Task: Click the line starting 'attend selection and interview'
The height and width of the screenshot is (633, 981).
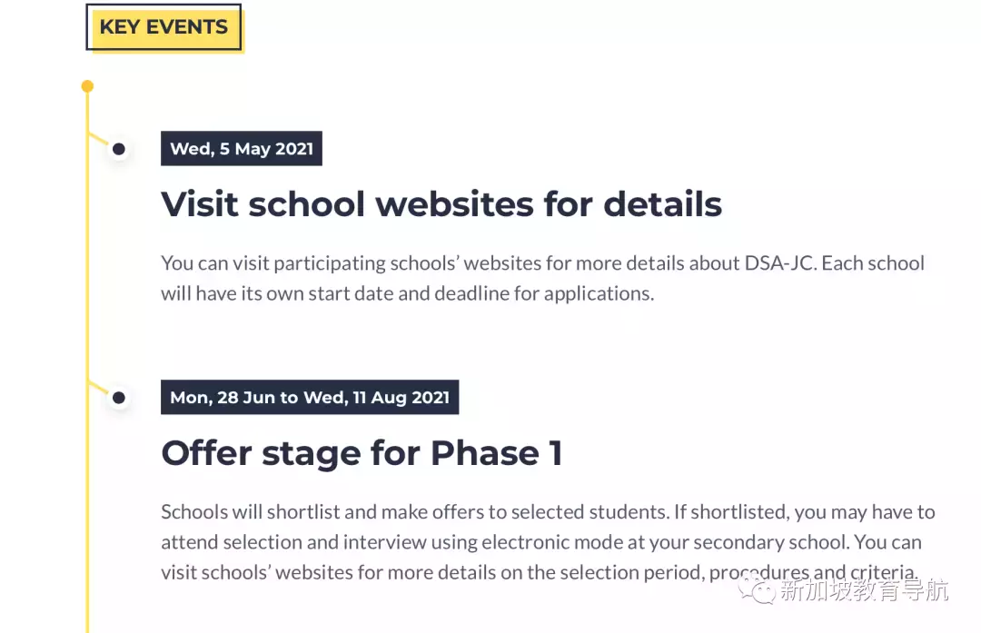Action: (x=540, y=542)
